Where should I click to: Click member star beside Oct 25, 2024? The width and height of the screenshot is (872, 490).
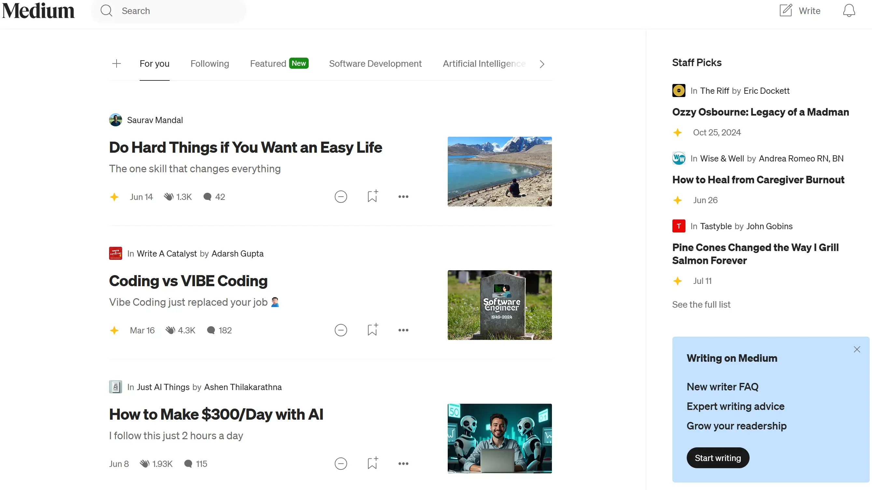pyautogui.click(x=677, y=132)
